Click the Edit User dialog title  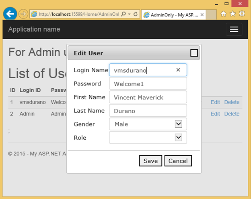coord(88,53)
